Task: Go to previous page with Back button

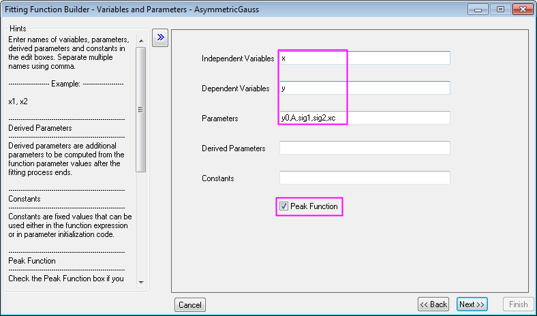Action: point(433,304)
